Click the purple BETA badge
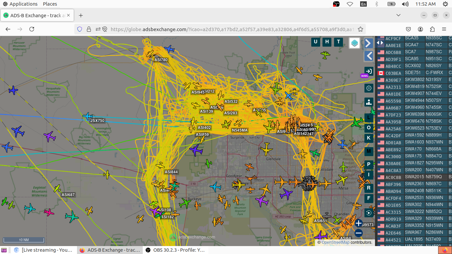 point(364,76)
